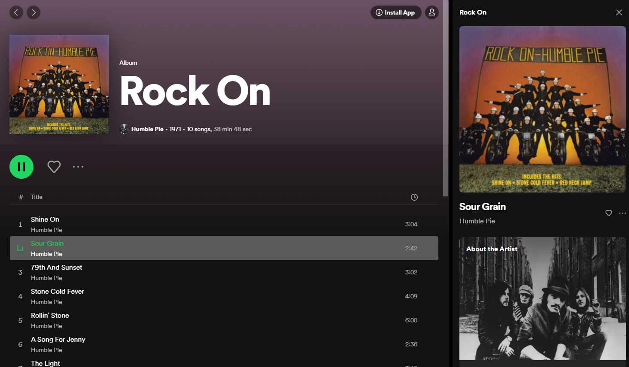Screen dimensions: 629x367
Task: Open more options for the album
Action: click(x=78, y=167)
